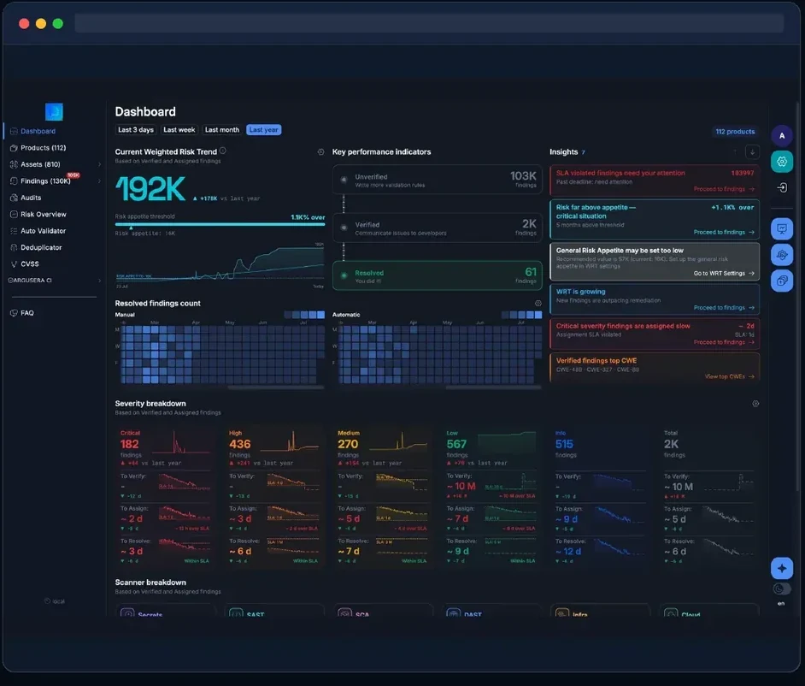
Task: Open the presentation monitor icon button
Action: (781, 228)
